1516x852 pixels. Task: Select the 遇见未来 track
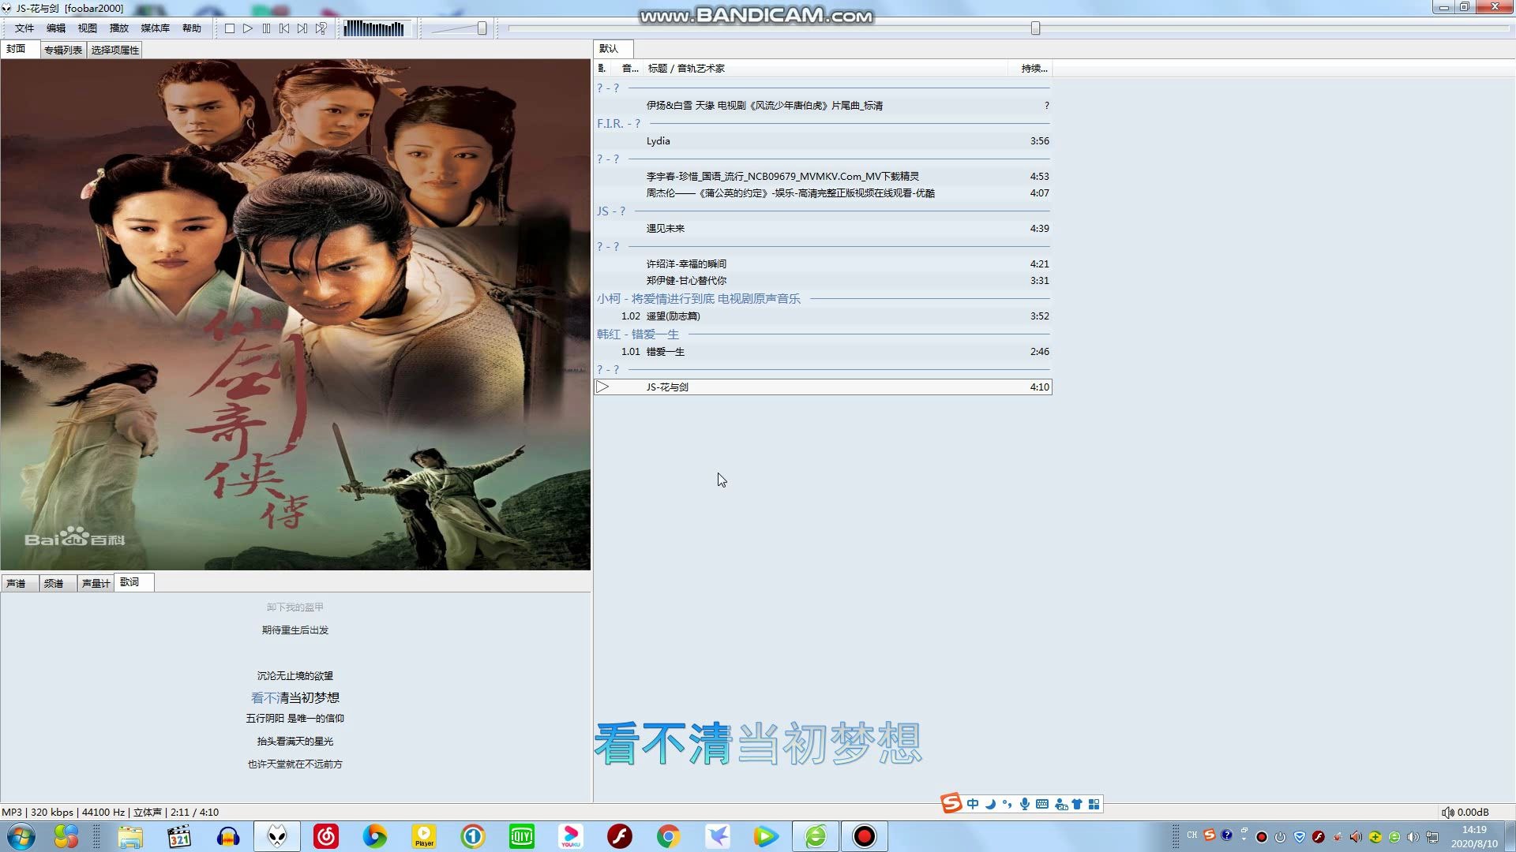tap(823, 229)
